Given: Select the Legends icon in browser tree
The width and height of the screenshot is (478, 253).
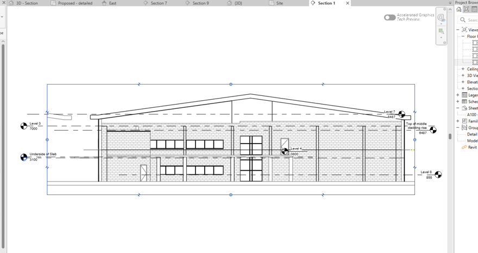Looking at the screenshot, I should pos(464,95).
